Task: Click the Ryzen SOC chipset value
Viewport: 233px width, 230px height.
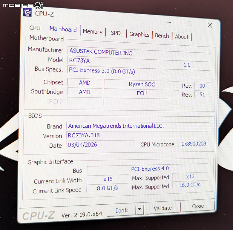Action: pos(142,84)
